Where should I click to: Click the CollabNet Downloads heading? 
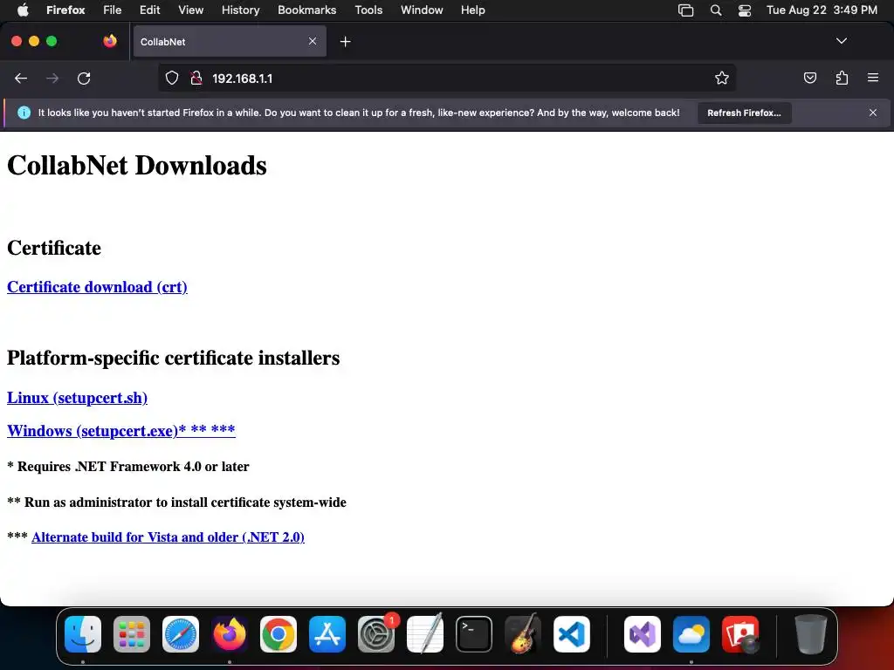(x=137, y=166)
